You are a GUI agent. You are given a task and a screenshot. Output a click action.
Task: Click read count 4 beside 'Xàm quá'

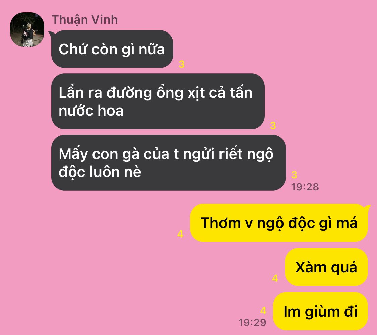tap(275, 278)
